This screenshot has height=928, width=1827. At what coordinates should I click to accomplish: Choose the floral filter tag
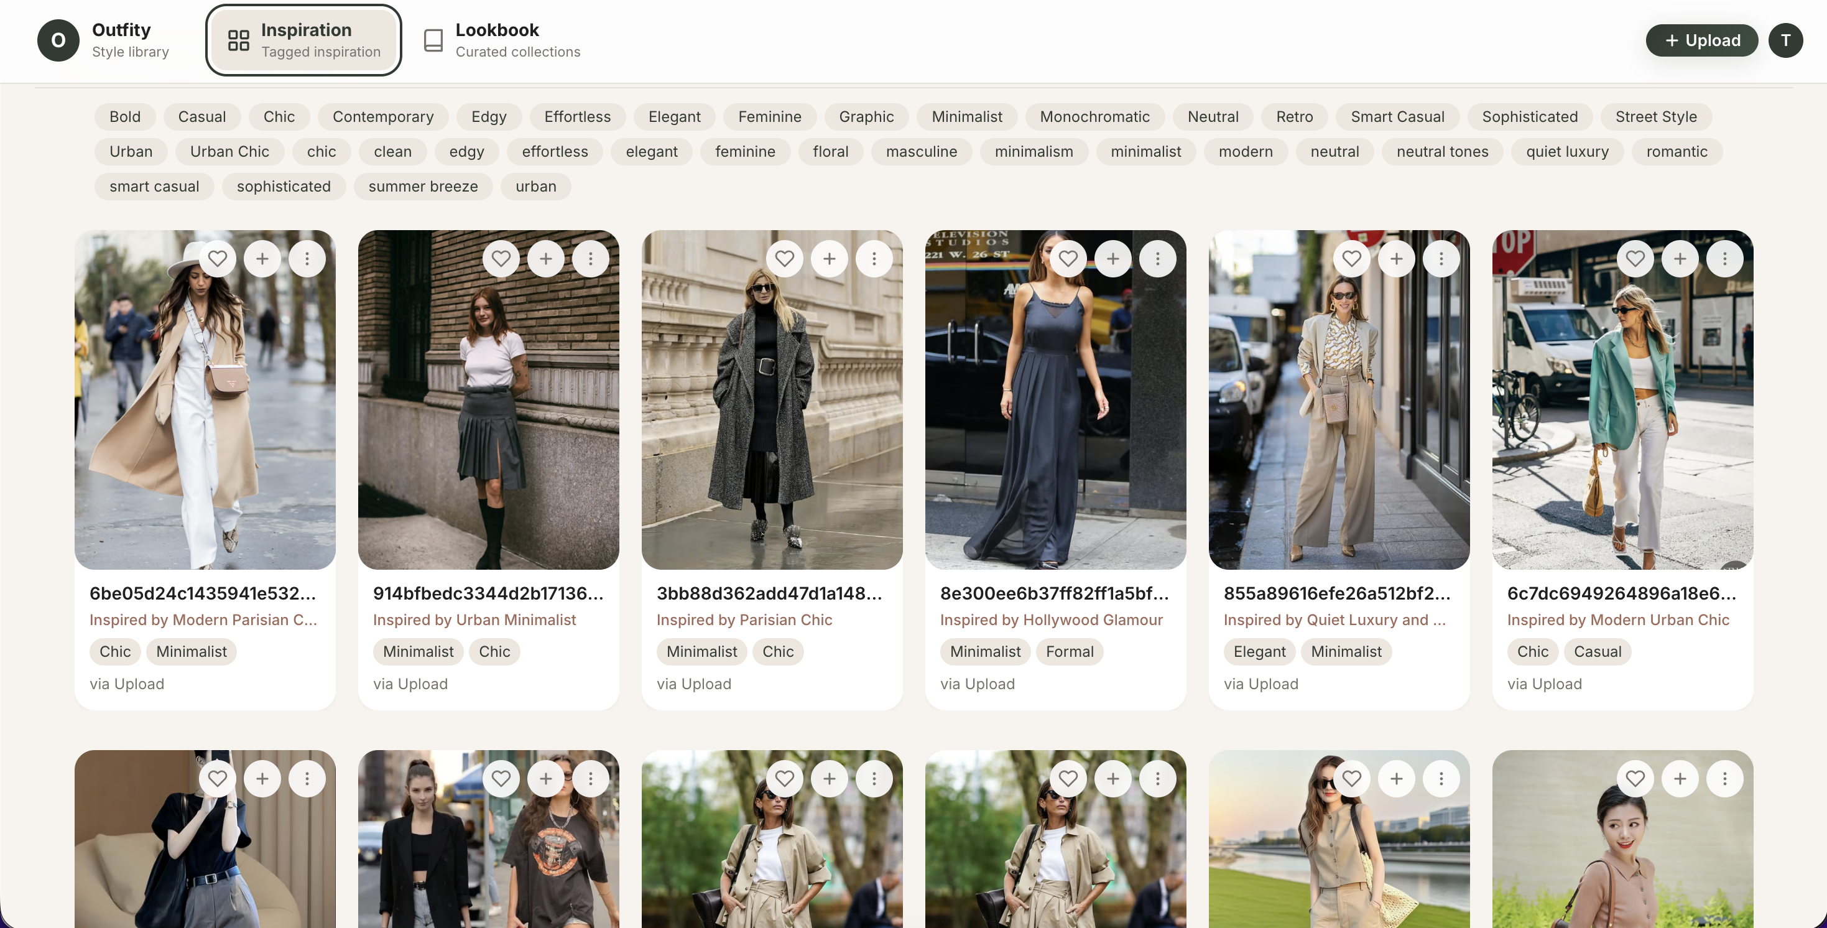831,152
